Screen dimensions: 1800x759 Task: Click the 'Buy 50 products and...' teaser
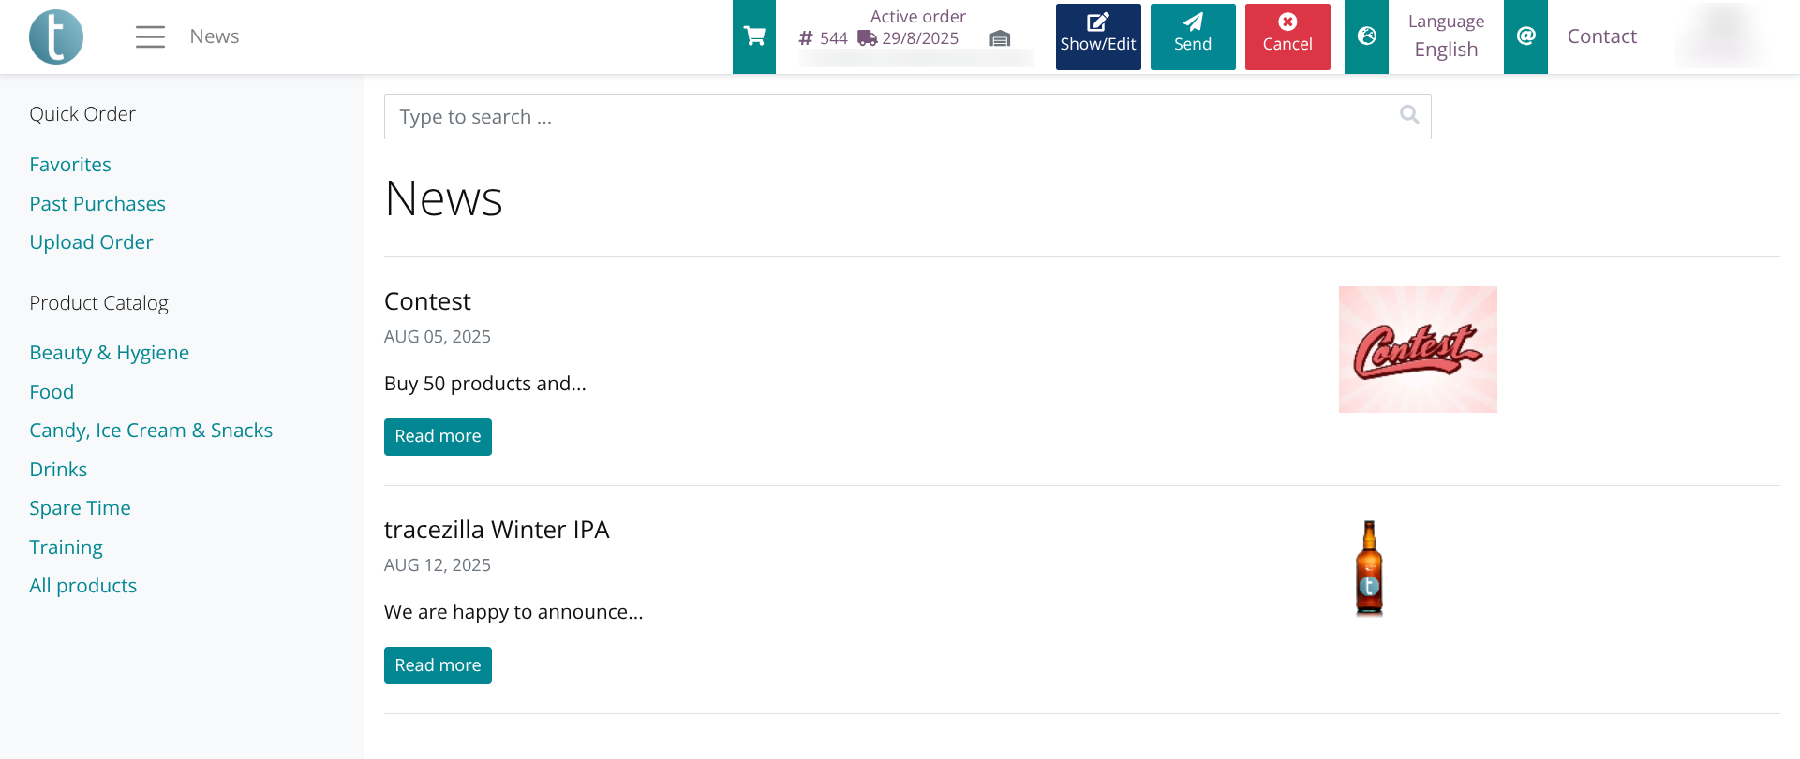485,384
